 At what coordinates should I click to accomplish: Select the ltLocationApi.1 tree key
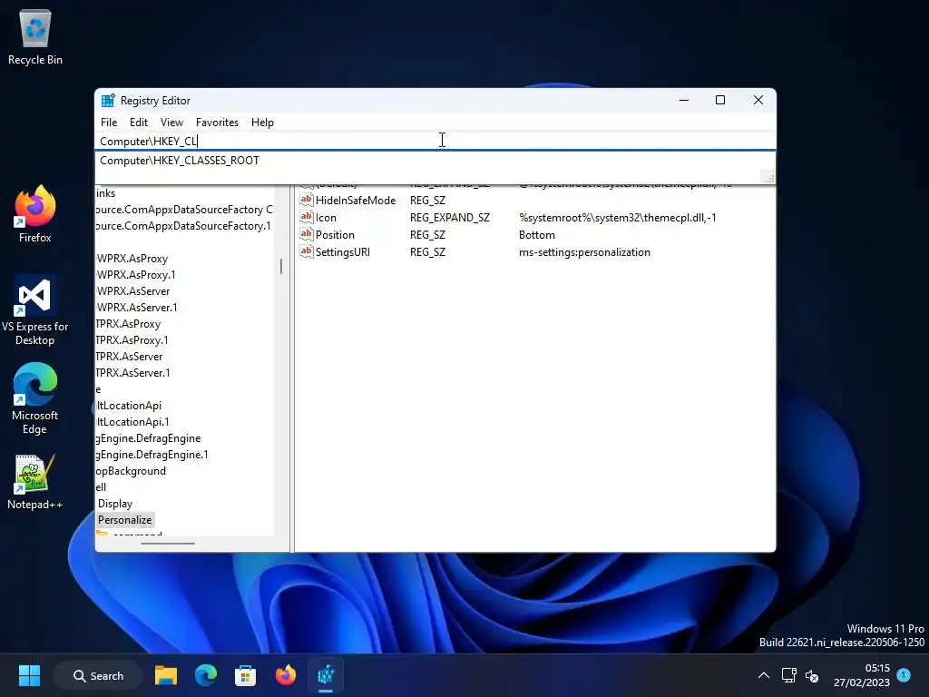(132, 422)
